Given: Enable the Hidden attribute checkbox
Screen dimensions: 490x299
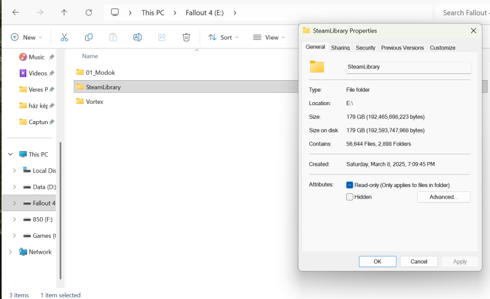Looking at the screenshot, I should pyautogui.click(x=350, y=197).
